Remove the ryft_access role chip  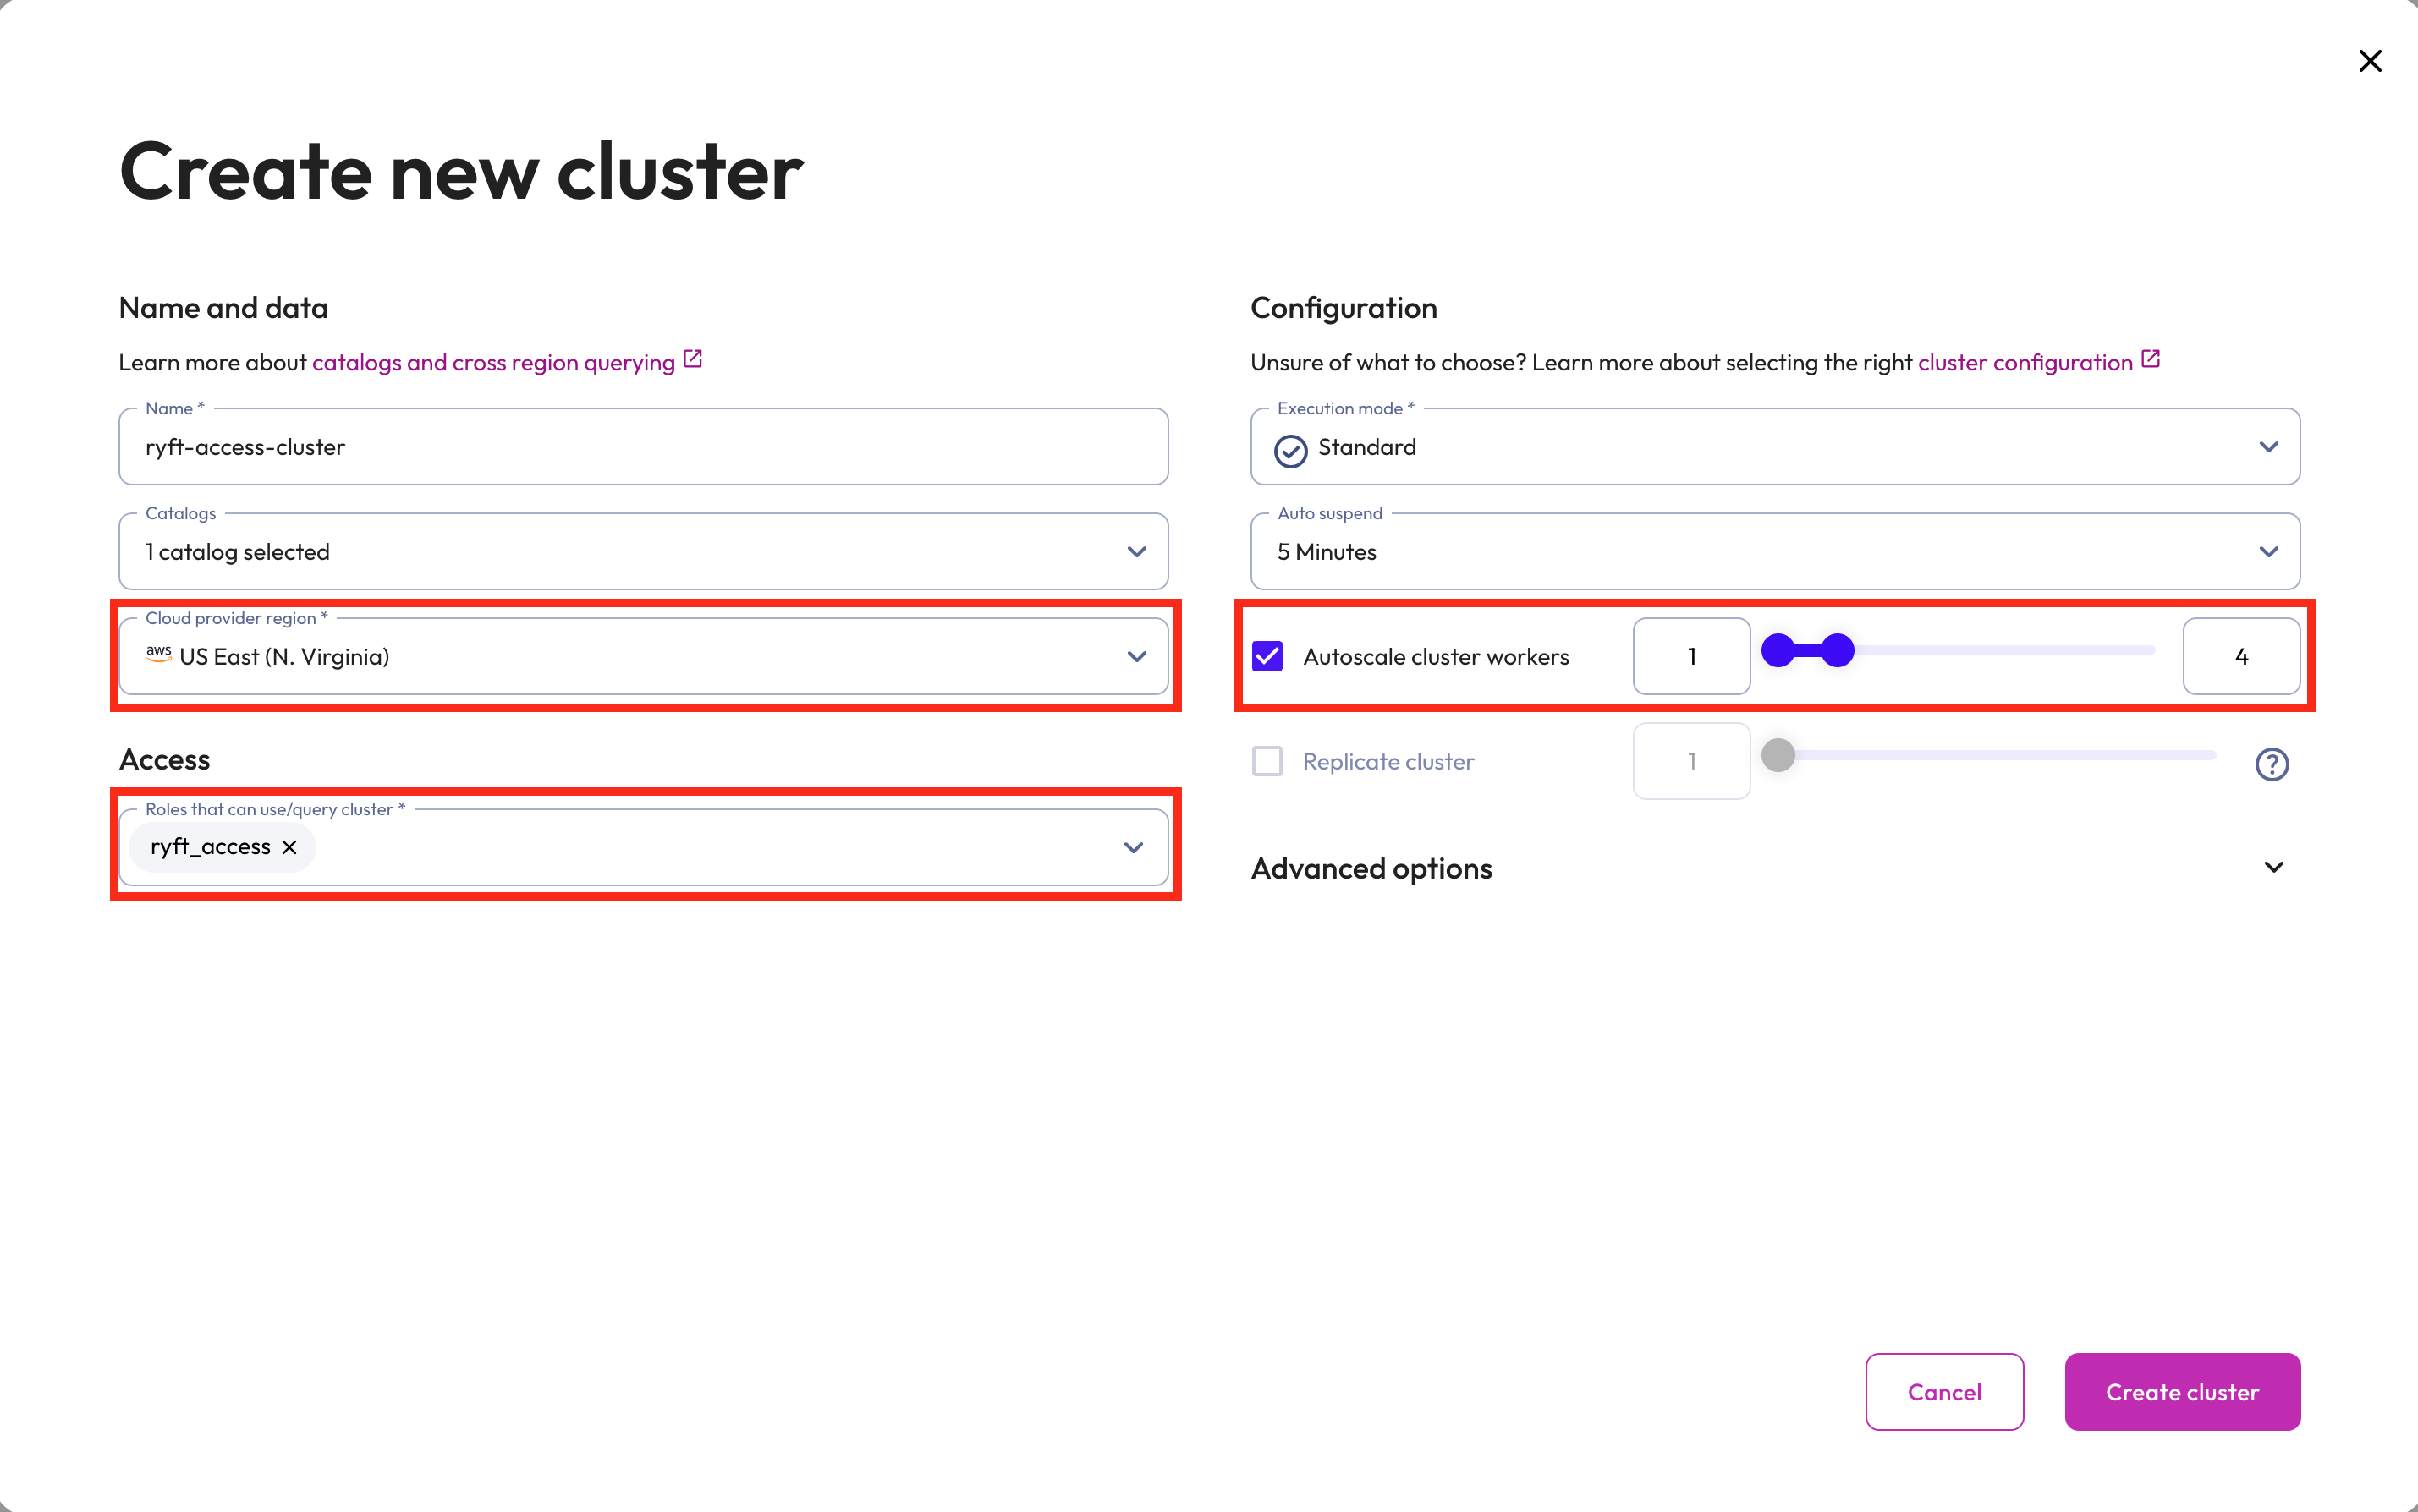coord(290,847)
